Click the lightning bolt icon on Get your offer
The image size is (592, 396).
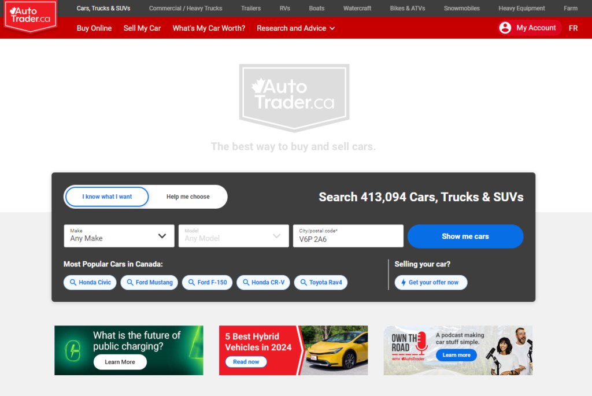403,282
